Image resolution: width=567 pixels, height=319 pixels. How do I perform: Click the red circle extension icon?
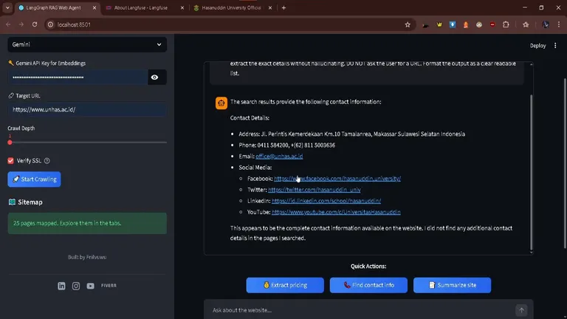tap(492, 24)
